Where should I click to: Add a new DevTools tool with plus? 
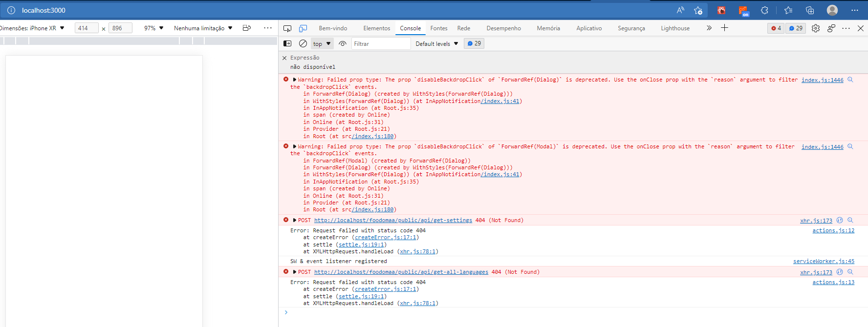click(724, 28)
